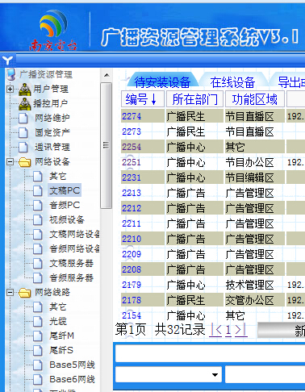Click the 光缆 page icon
This screenshot has height=392, width=305.
tap(38, 322)
